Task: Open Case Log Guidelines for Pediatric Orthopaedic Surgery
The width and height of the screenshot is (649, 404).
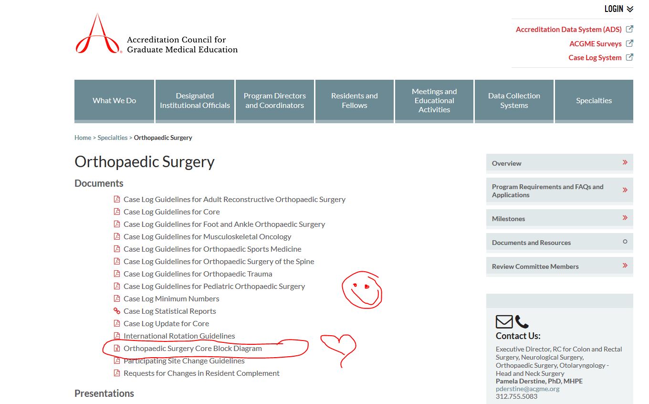Action: click(x=214, y=287)
